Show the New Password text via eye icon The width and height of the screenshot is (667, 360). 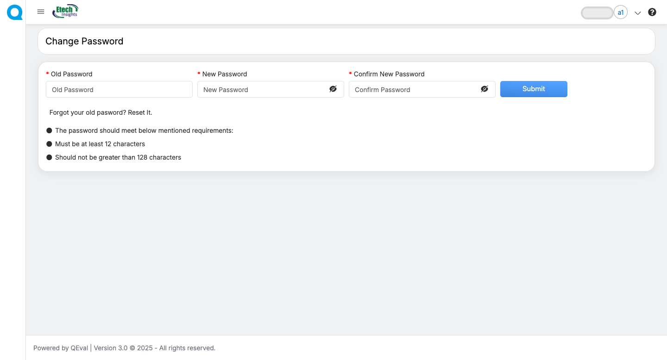click(x=333, y=89)
